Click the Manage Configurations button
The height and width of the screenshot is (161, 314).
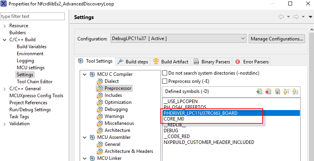pyautogui.click(x=277, y=39)
